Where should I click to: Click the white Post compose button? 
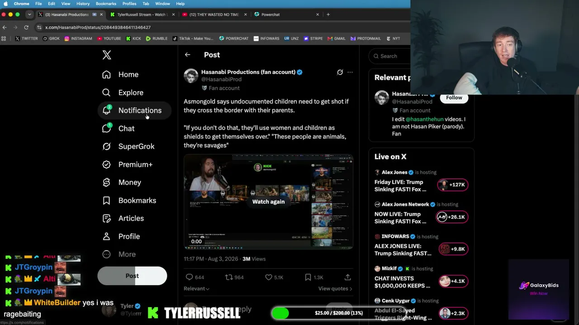point(132,276)
